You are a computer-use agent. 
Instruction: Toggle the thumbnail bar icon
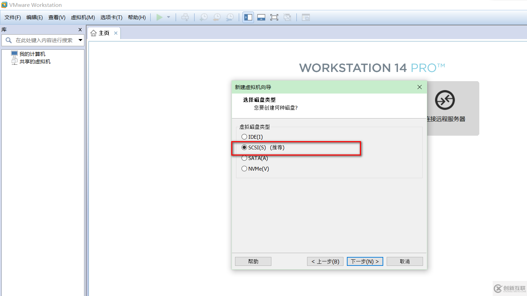tap(261, 17)
